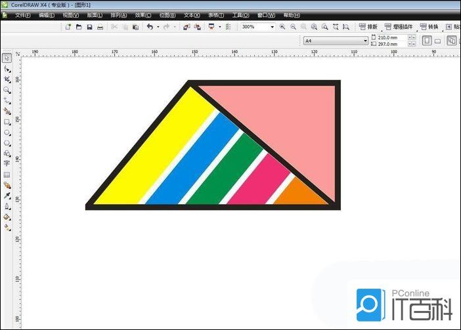Image resolution: width=461 pixels, height=330 pixels.
Task: Open a file with folder icon
Action: pos(79,27)
